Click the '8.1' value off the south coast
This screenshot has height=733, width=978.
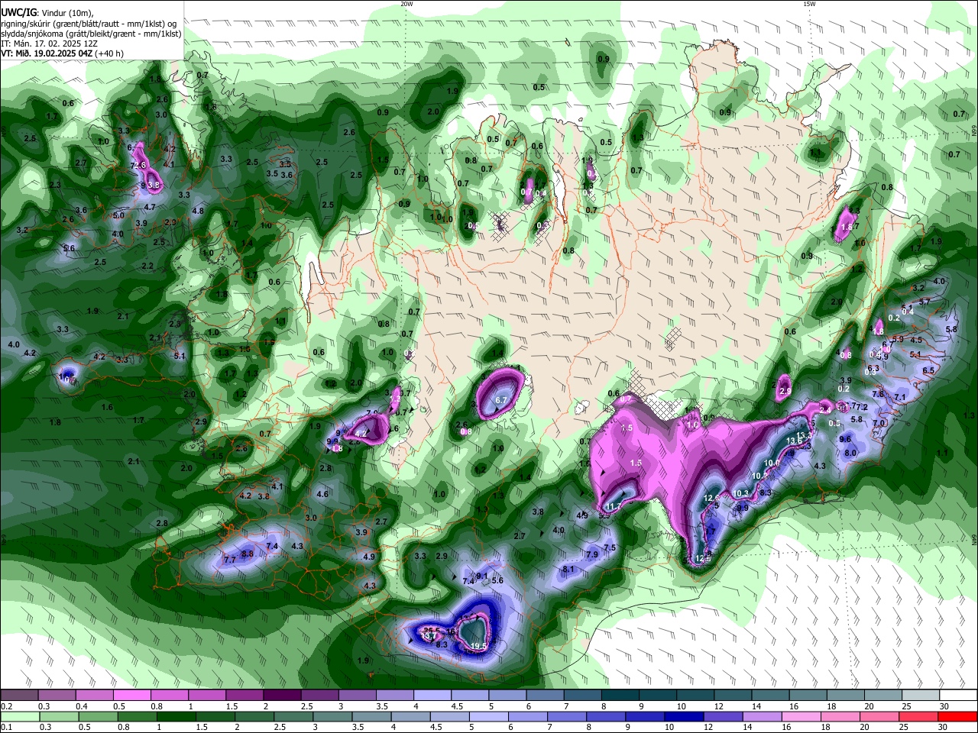tap(568, 569)
